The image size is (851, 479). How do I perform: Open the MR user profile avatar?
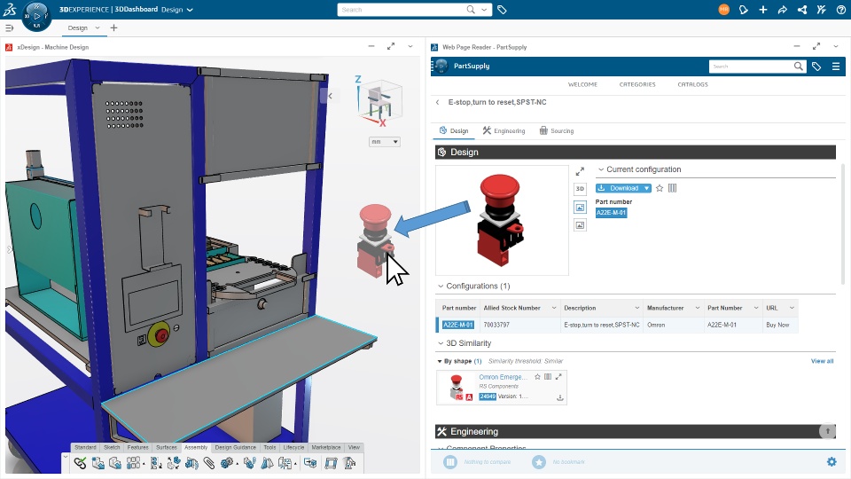723,10
